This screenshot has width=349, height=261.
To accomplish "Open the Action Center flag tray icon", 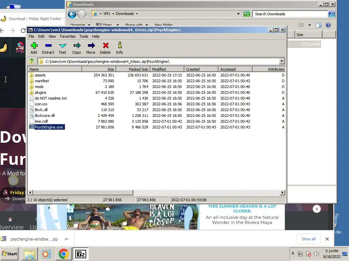I will [308, 254].
